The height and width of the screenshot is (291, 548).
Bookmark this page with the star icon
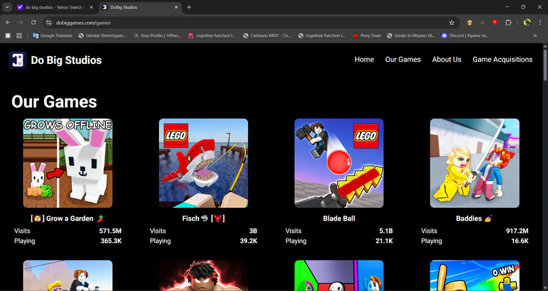[x=452, y=22]
